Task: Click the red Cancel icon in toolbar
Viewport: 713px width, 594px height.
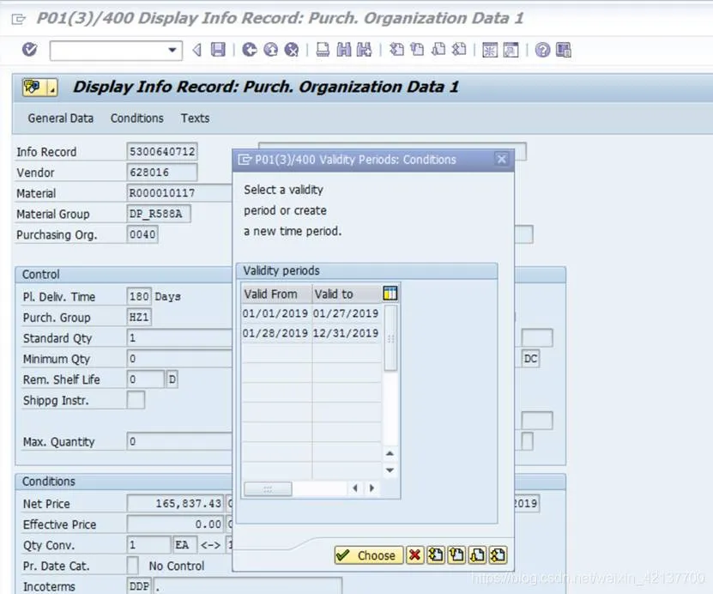Action: (x=292, y=50)
